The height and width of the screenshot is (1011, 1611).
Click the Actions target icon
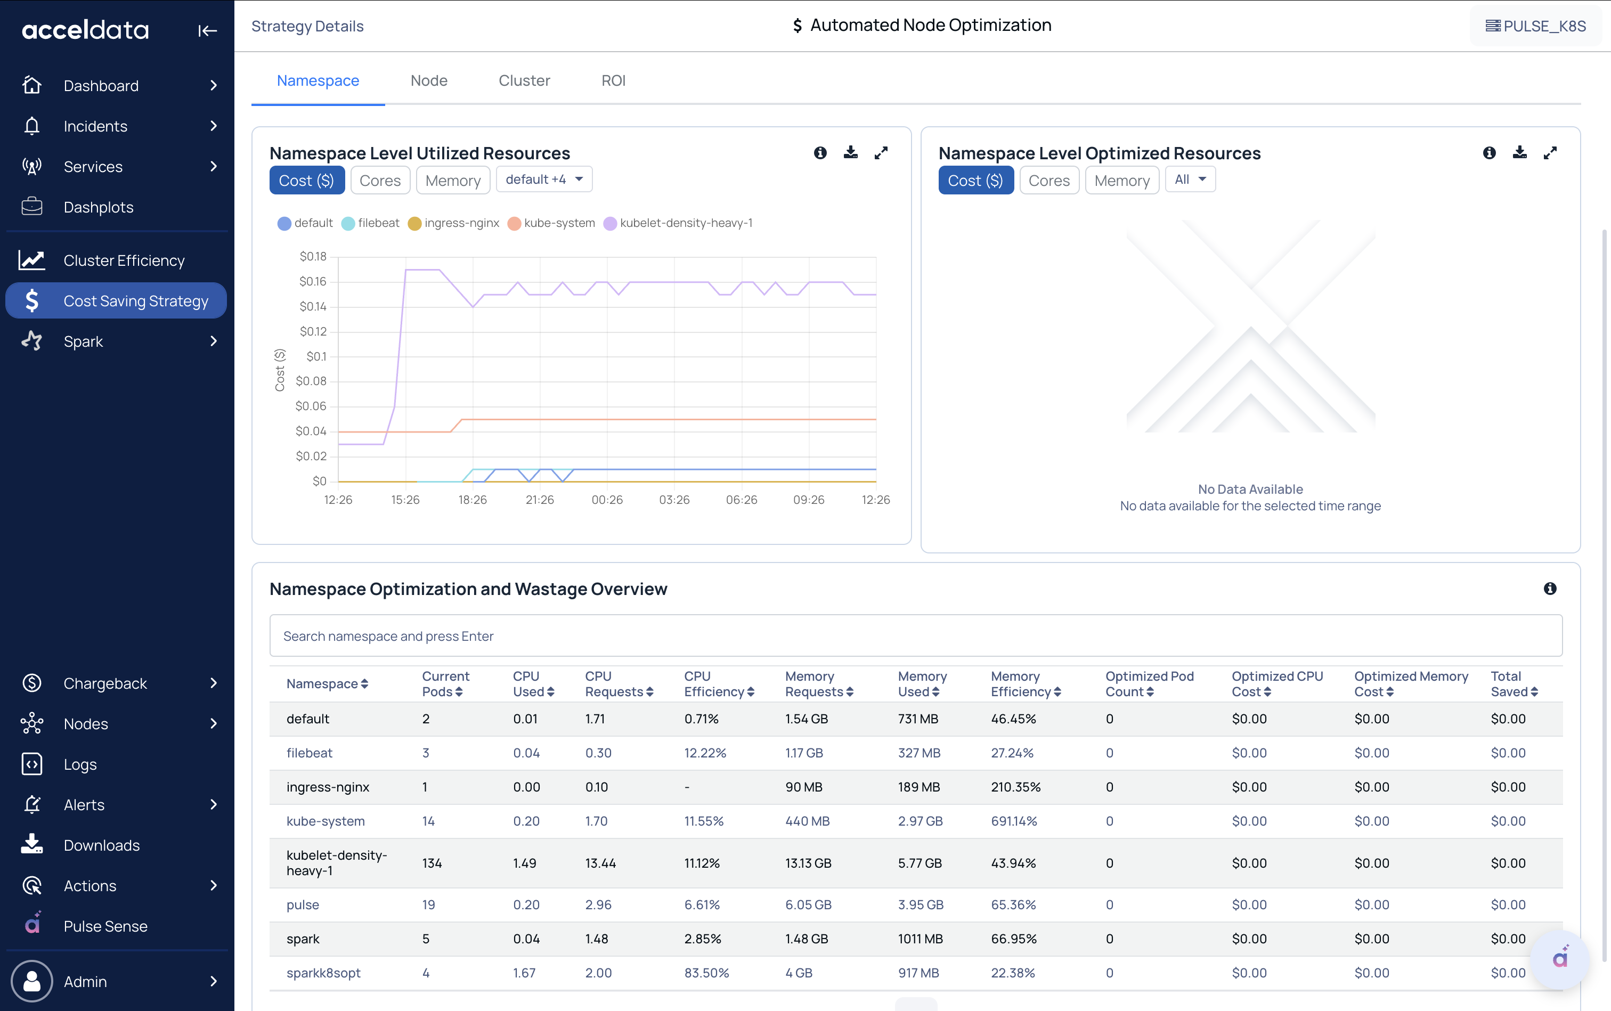tap(31, 885)
